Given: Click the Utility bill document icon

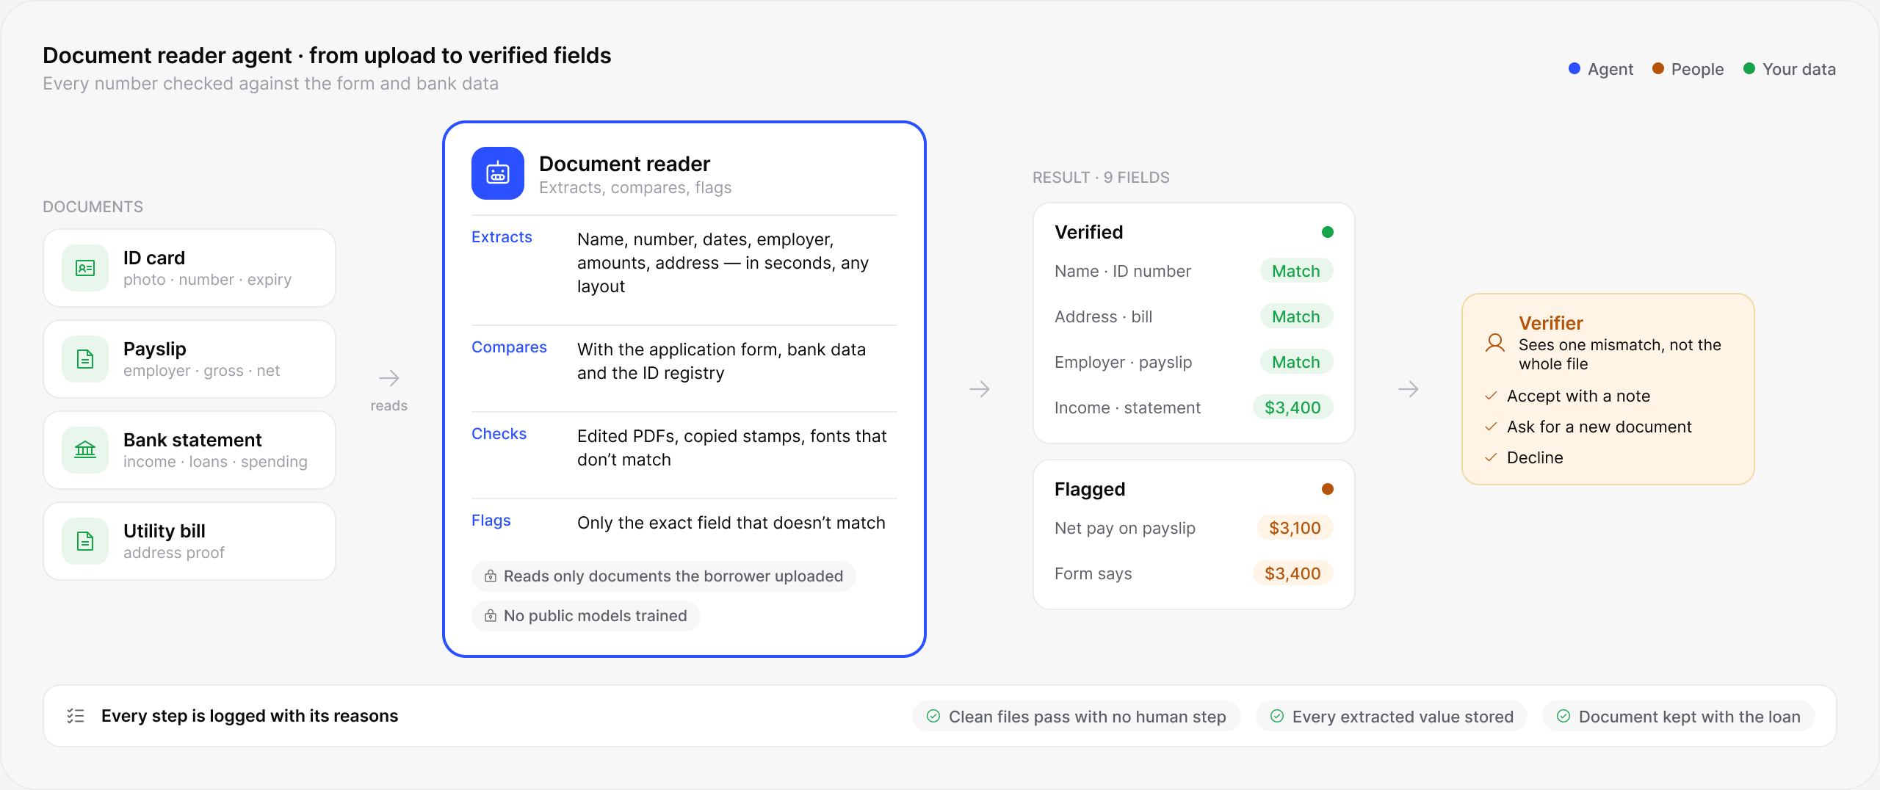Looking at the screenshot, I should point(85,541).
